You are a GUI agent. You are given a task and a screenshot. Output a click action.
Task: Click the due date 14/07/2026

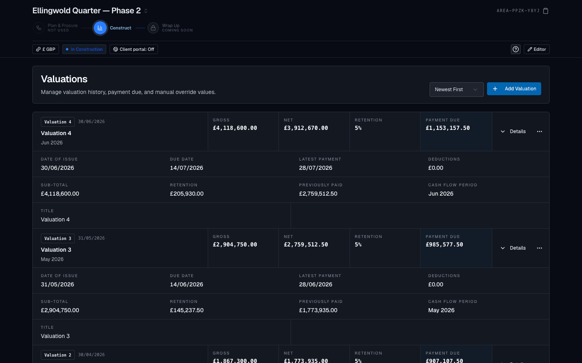(x=187, y=168)
